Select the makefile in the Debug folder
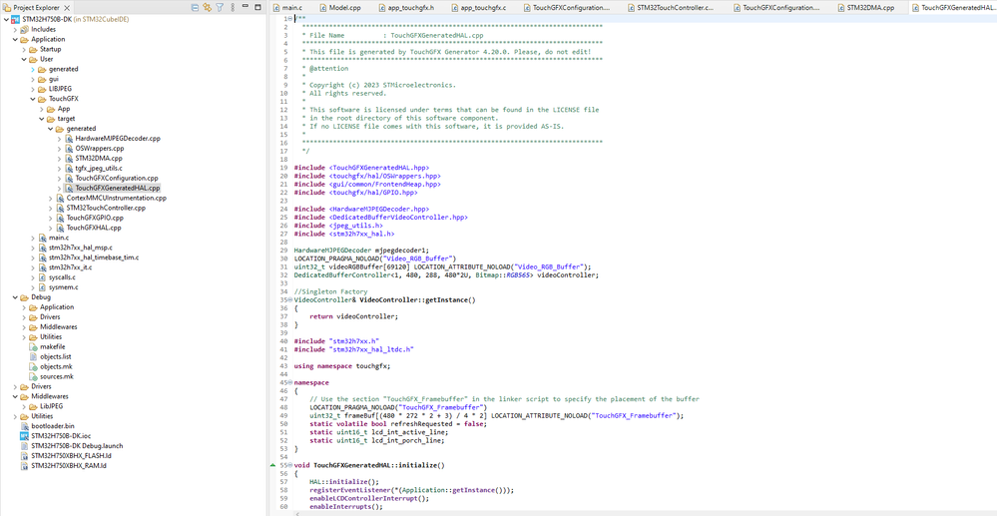 [53, 346]
